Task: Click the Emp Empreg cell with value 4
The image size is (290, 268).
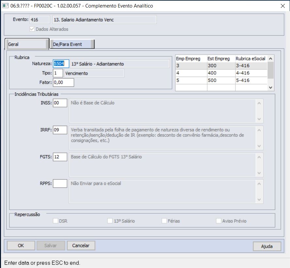Action: coord(191,73)
